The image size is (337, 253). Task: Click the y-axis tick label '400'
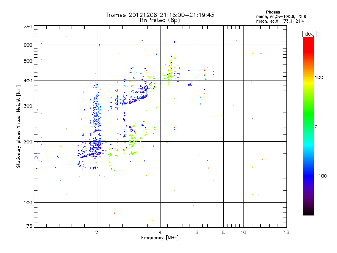(x=28, y=81)
